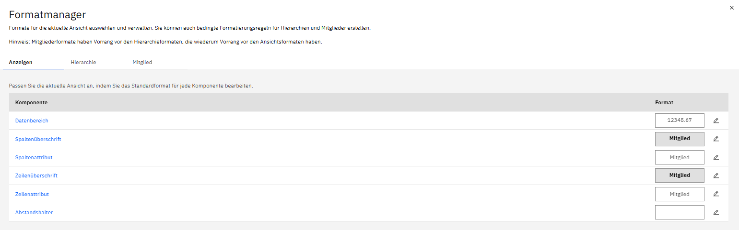Image resolution: width=739 pixels, height=230 pixels.
Task: Open edit pencil for Spaltenattribut row
Action: coord(716,157)
